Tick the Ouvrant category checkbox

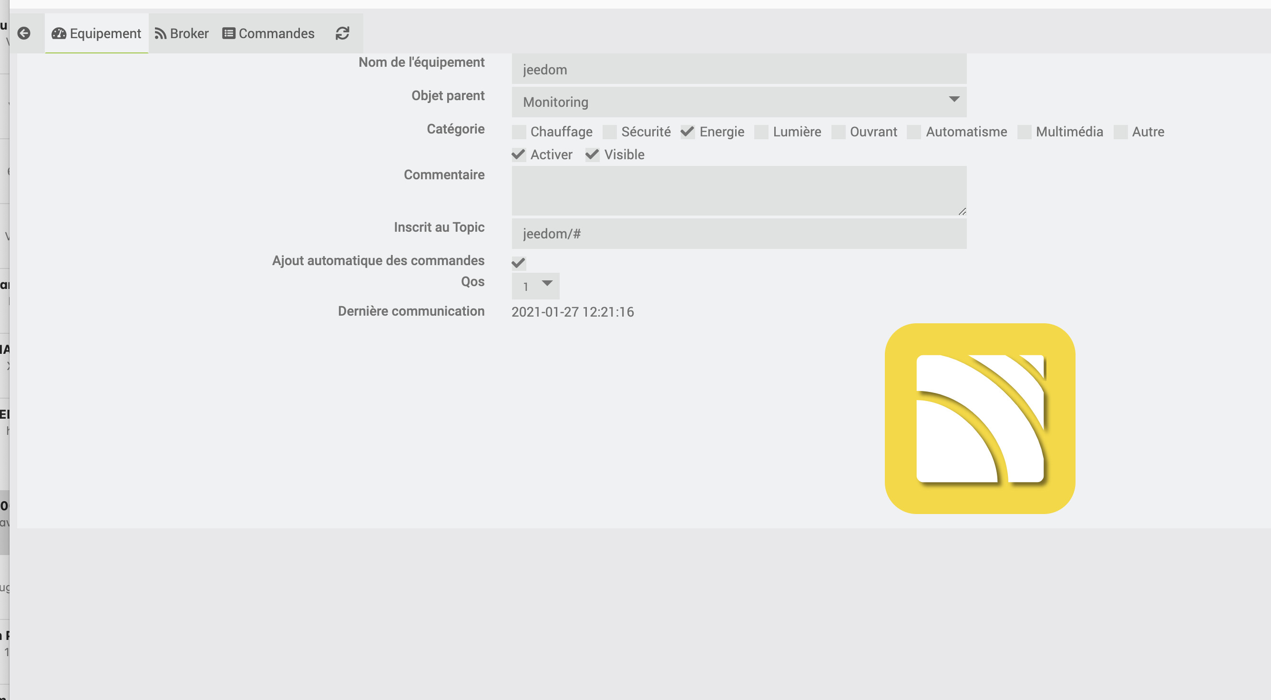(838, 132)
